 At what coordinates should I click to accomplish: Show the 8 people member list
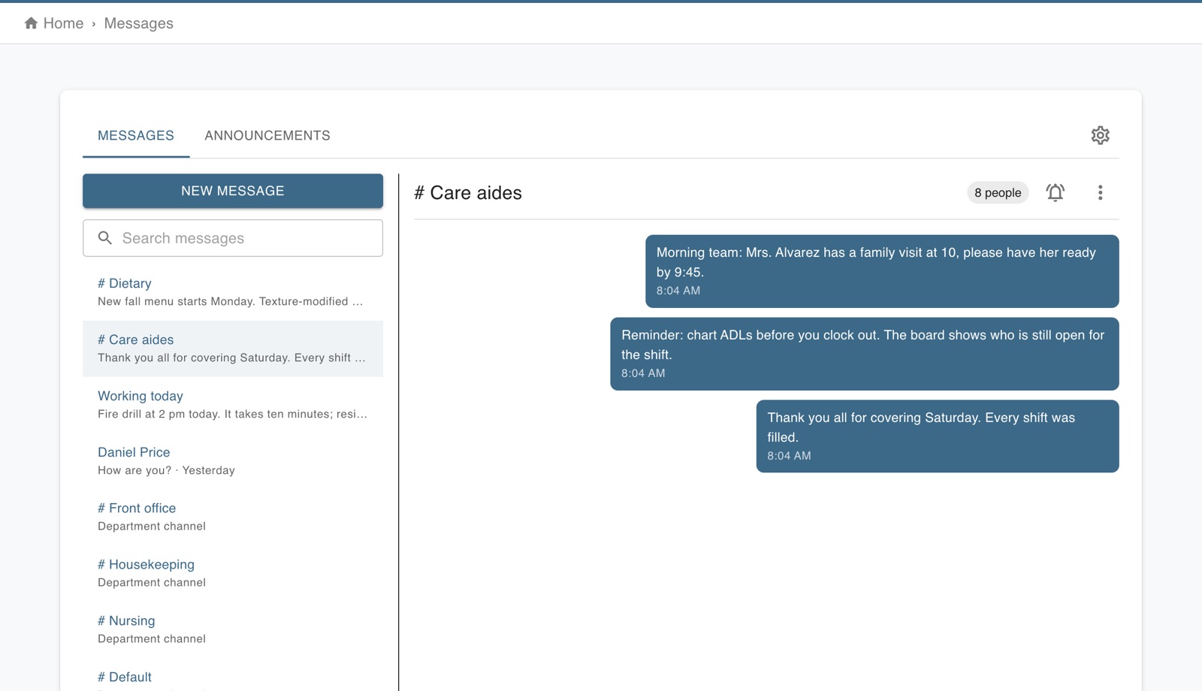point(998,193)
